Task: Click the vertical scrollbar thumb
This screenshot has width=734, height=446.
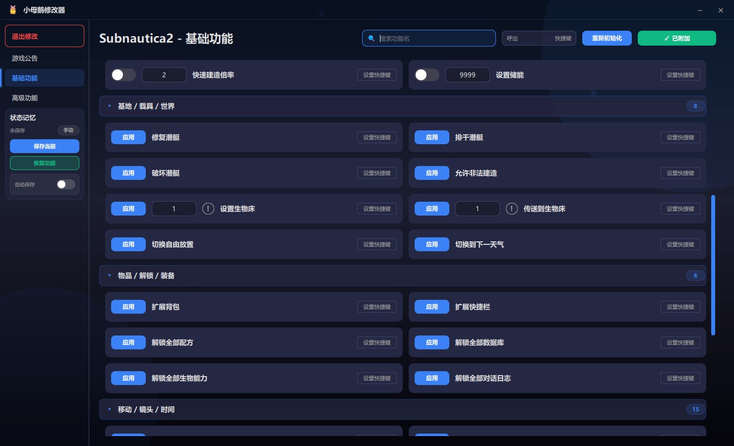Action: point(713,265)
